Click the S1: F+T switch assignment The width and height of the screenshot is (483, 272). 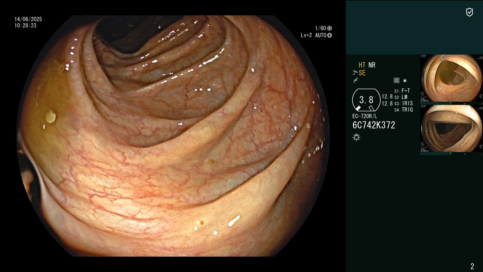point(402,91)
